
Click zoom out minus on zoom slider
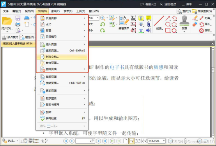(x=170, y=141)
